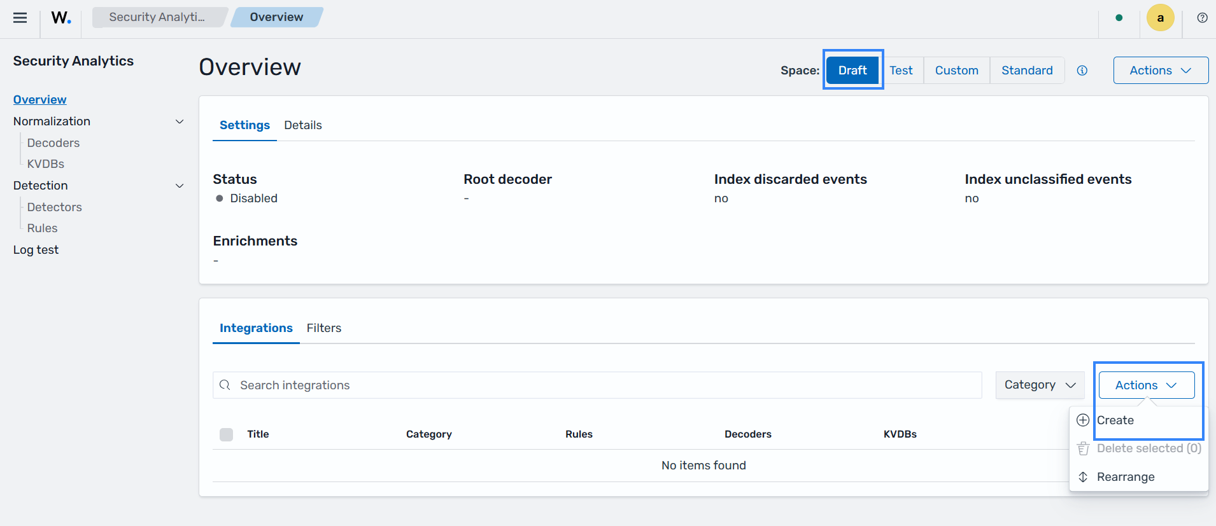Viewport: 1216px width, 526px height.
Task: Select the Integrations tab
Action: tap(256, 328)
